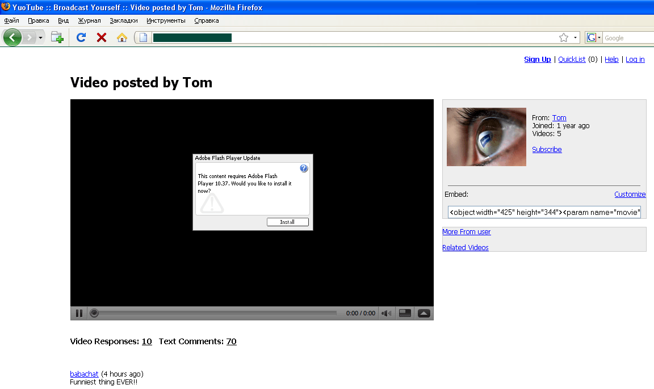Click the Firefox back arrow button
Image resolution: width=654 pixels, height=389 pixels.
pos(12,37)
